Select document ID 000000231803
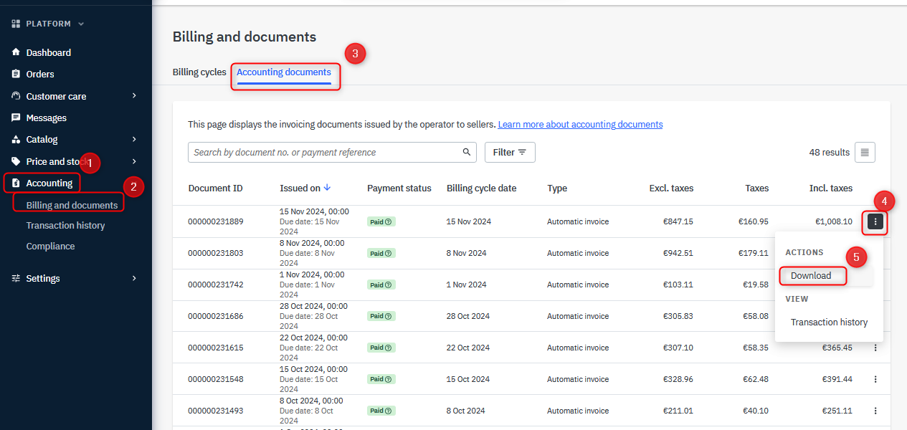This screenshot has height=430, width=907. (216, 254)
